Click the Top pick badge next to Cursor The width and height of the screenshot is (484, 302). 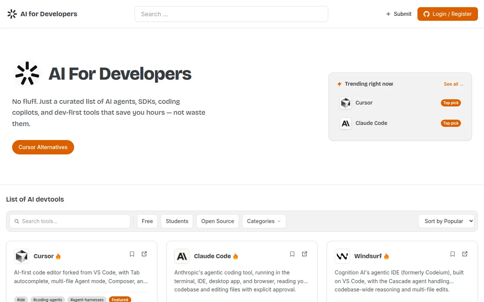[x=451, y=103]
